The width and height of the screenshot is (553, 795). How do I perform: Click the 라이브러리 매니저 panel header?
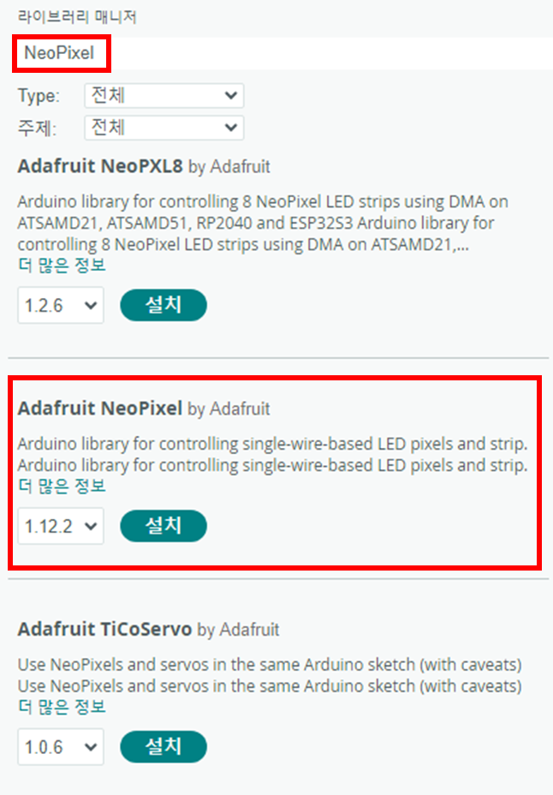76,16
